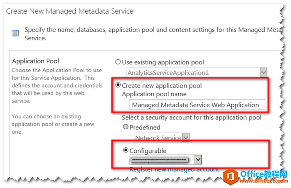The height and width of the screenshot is (188, 291).
Task: Click the Register new managed account link
Action: [x=174, y=169]
